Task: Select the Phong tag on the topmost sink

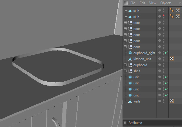Action: [x=172, y=10]
